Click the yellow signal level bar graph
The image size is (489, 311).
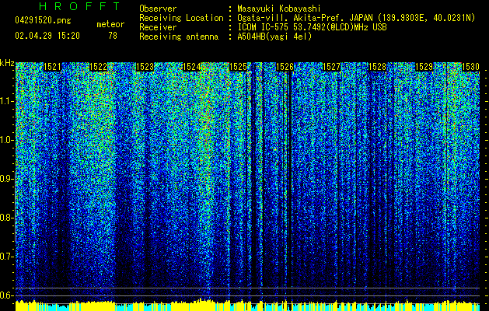[x=247, y=306]
